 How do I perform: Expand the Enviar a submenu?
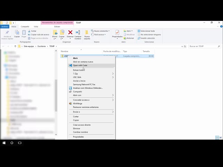coord(91,112)
